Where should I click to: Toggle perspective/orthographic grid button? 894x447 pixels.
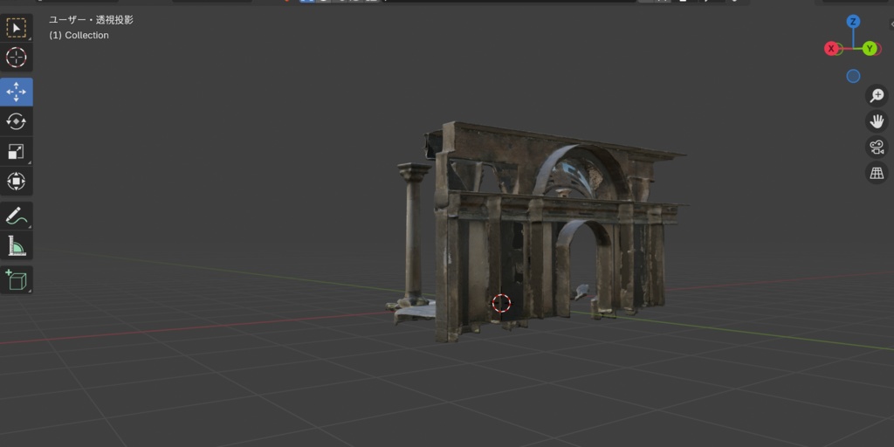click(x=877, y=173)
